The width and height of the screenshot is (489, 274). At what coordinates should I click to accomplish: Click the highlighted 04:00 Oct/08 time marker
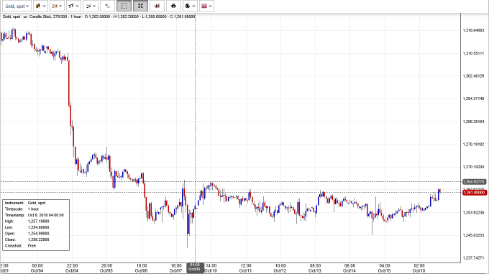coord(195,268)
